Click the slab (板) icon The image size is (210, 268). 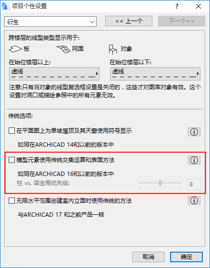click(x=15, y=49)
